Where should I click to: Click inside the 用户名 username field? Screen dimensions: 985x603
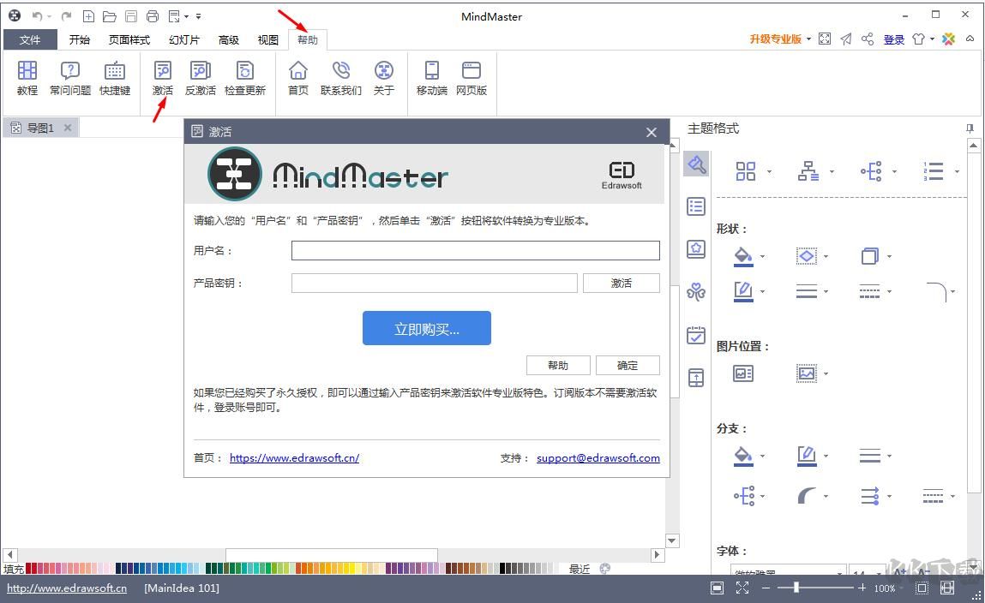click(x=475, y=250)
